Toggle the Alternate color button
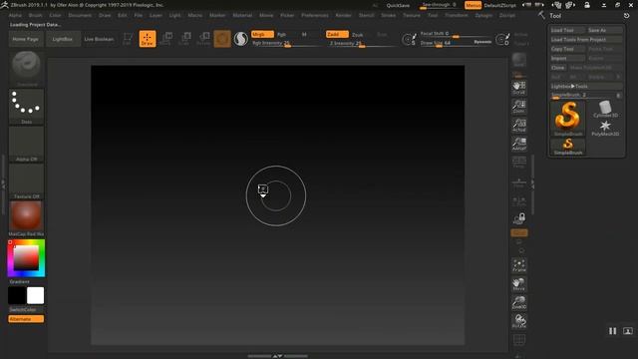638x359 pixels. 26,319
